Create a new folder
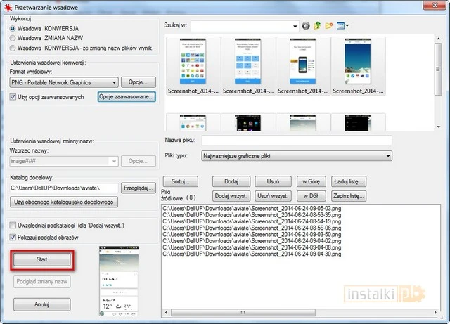Viewport: 450px width, 324px height. pyautogui.click(x=328, y=26)
